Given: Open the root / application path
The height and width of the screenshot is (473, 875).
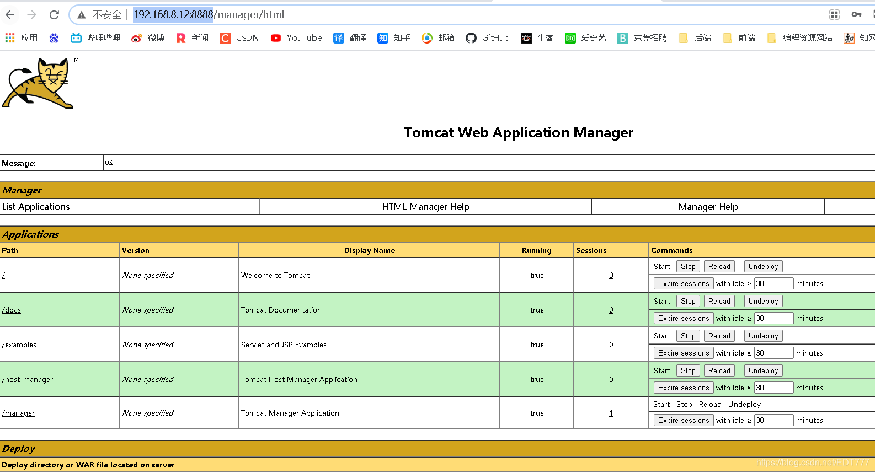Looking at the screenshot, I should pos(3,275).
